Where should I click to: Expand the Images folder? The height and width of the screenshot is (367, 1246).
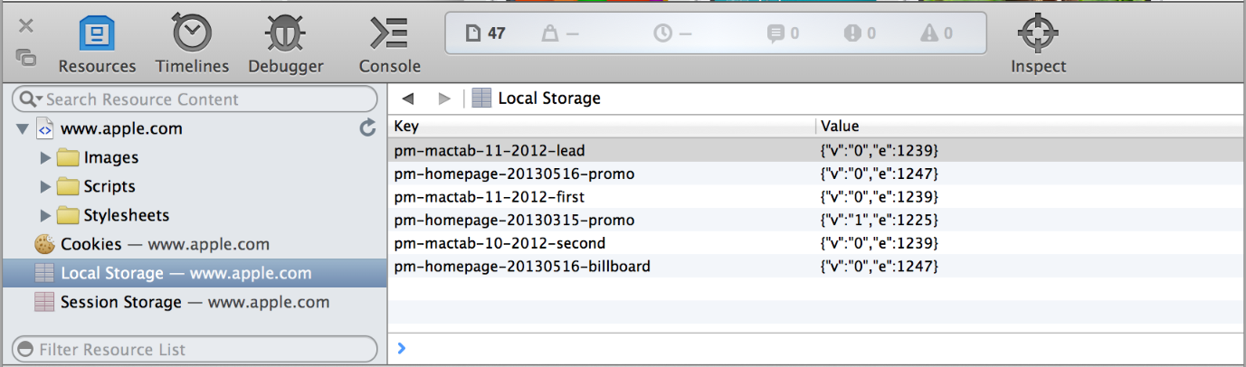click(x=45, y=158)
